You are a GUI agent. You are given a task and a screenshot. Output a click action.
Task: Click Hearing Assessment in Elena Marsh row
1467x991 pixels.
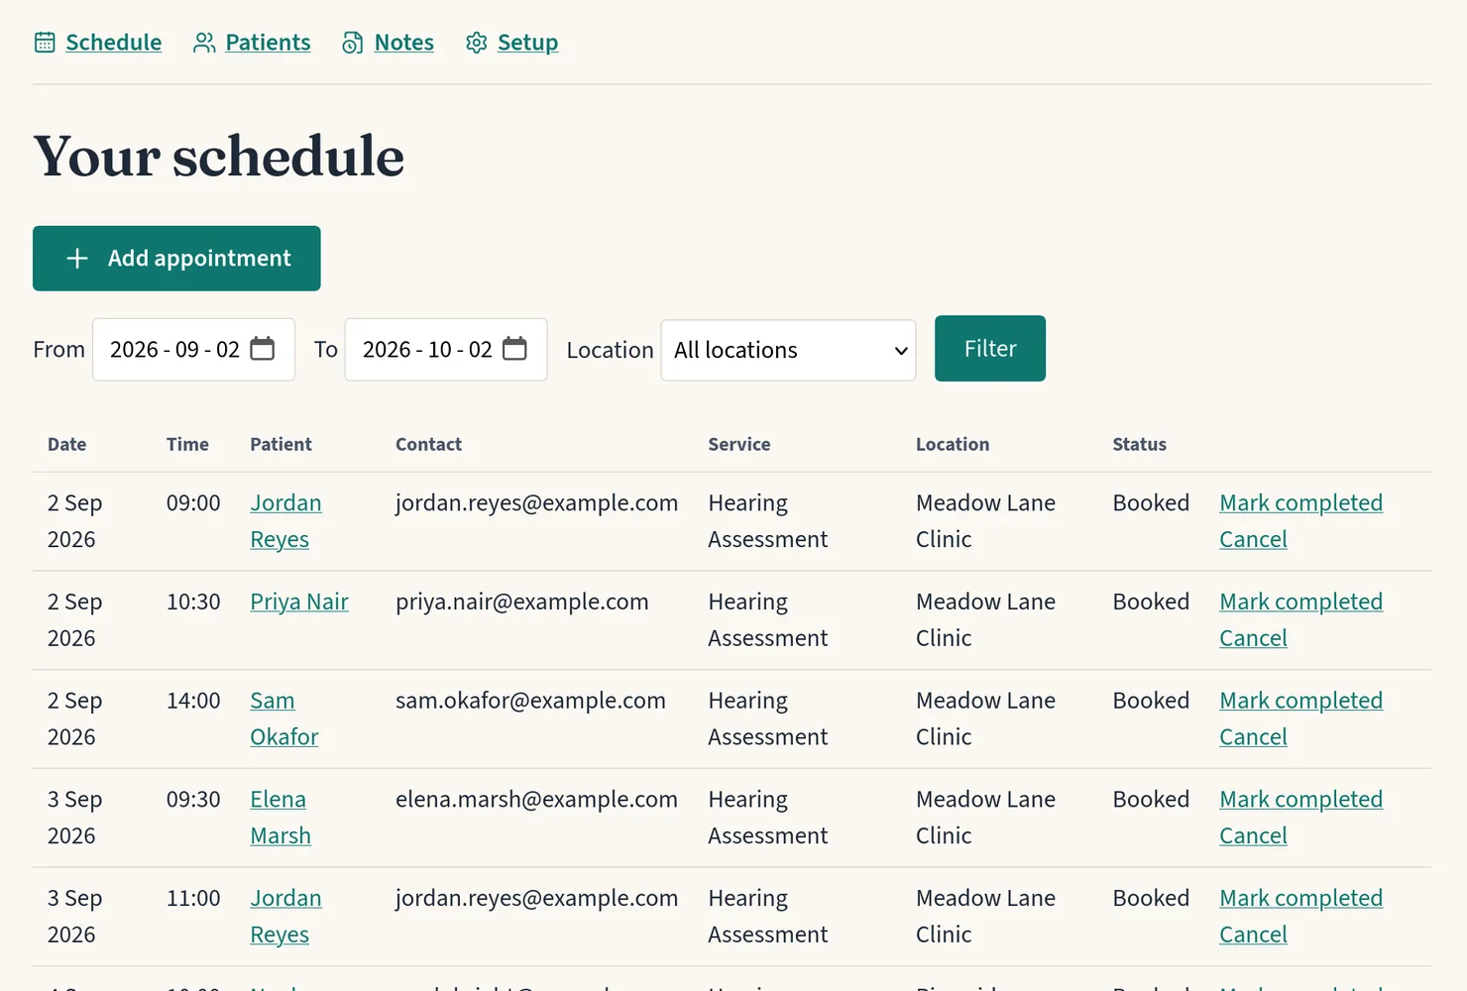pos(767,818)
